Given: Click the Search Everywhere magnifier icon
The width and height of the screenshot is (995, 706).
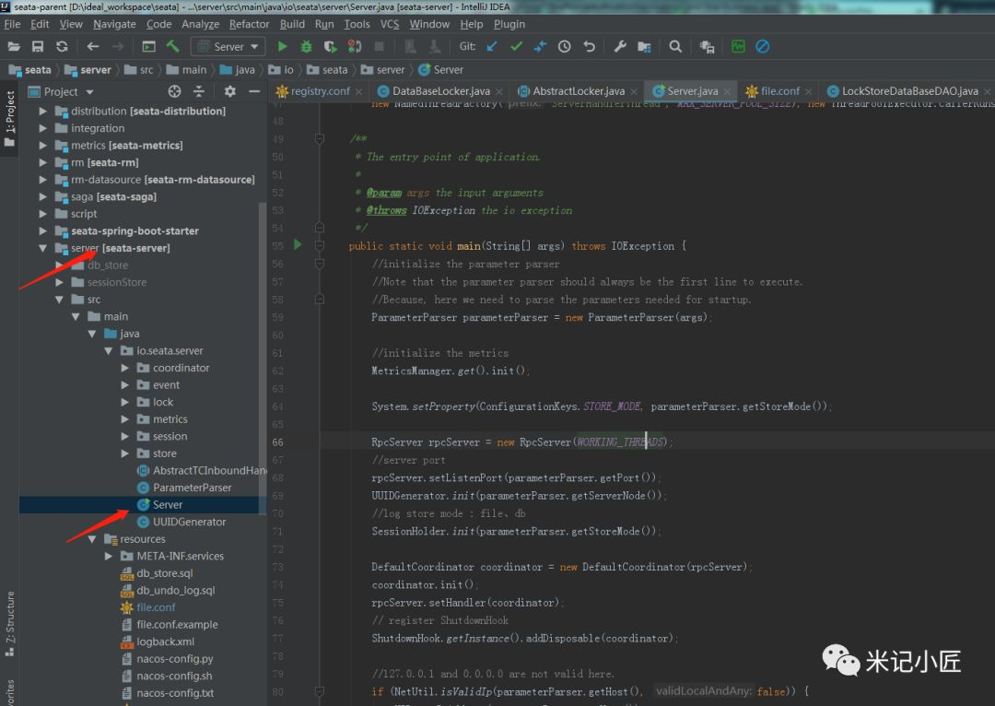Looking at the screenshot, I should point(675,46).
